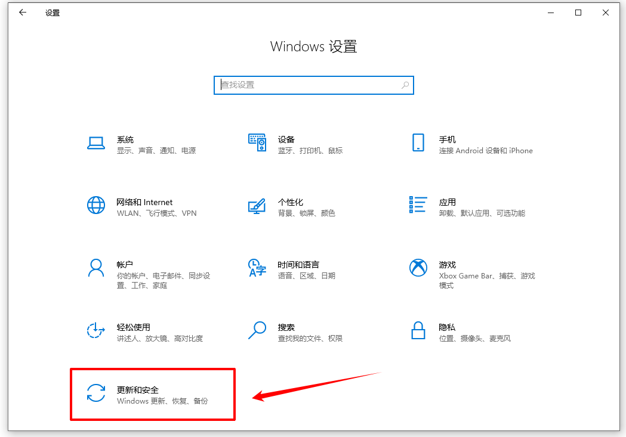Screen dimensions: 626x437
Task: Click description Windows 更新、恢复、备份
Action: point(162,401)
